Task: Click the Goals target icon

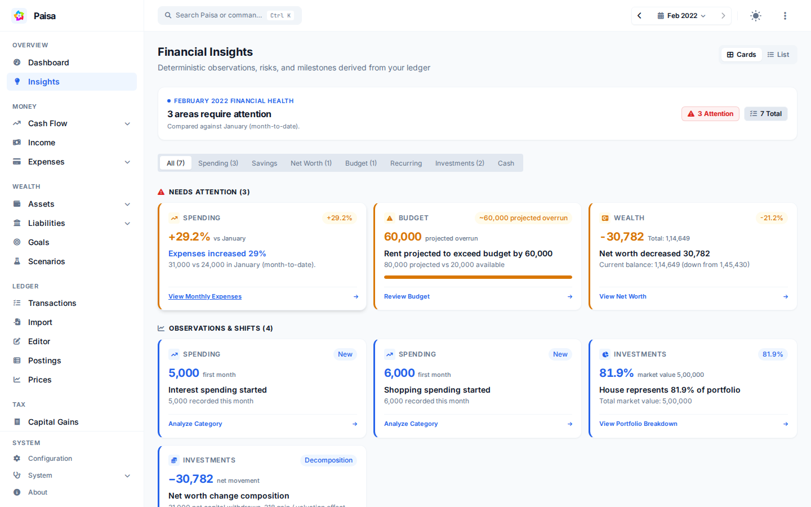Action: coord(17,242)
